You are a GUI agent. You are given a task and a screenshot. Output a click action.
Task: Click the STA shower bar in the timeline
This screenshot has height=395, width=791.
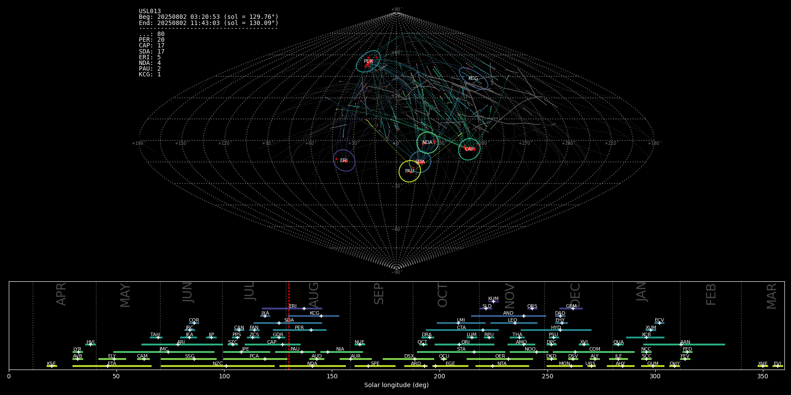click(461, 352)
